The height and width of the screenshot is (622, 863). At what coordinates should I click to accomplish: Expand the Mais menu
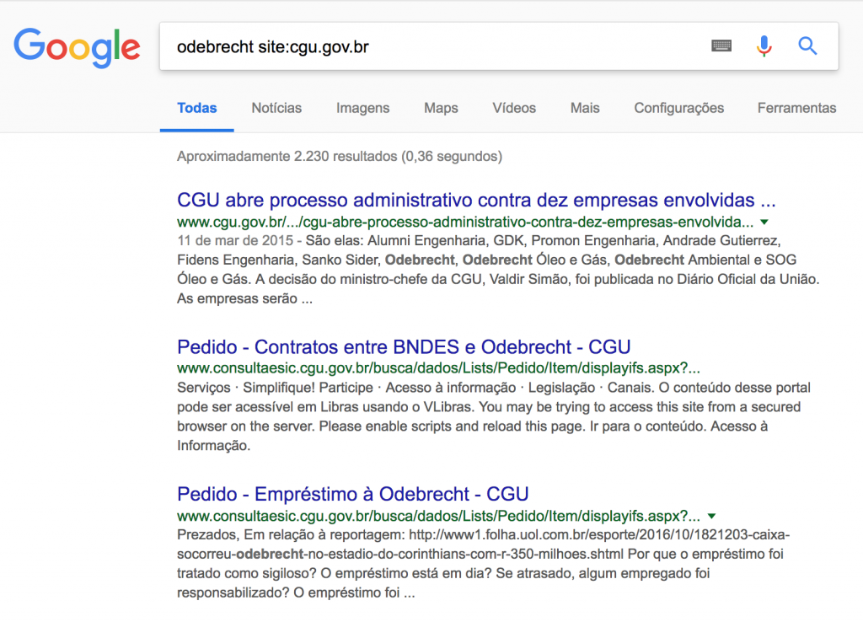click(585, 108)
